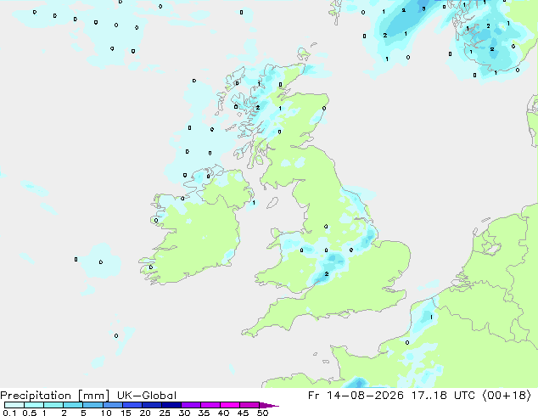538x416 pixels.
Task: Click the '0.1' legend tick label
Action: pyautogui.click(x=9, y=413)
